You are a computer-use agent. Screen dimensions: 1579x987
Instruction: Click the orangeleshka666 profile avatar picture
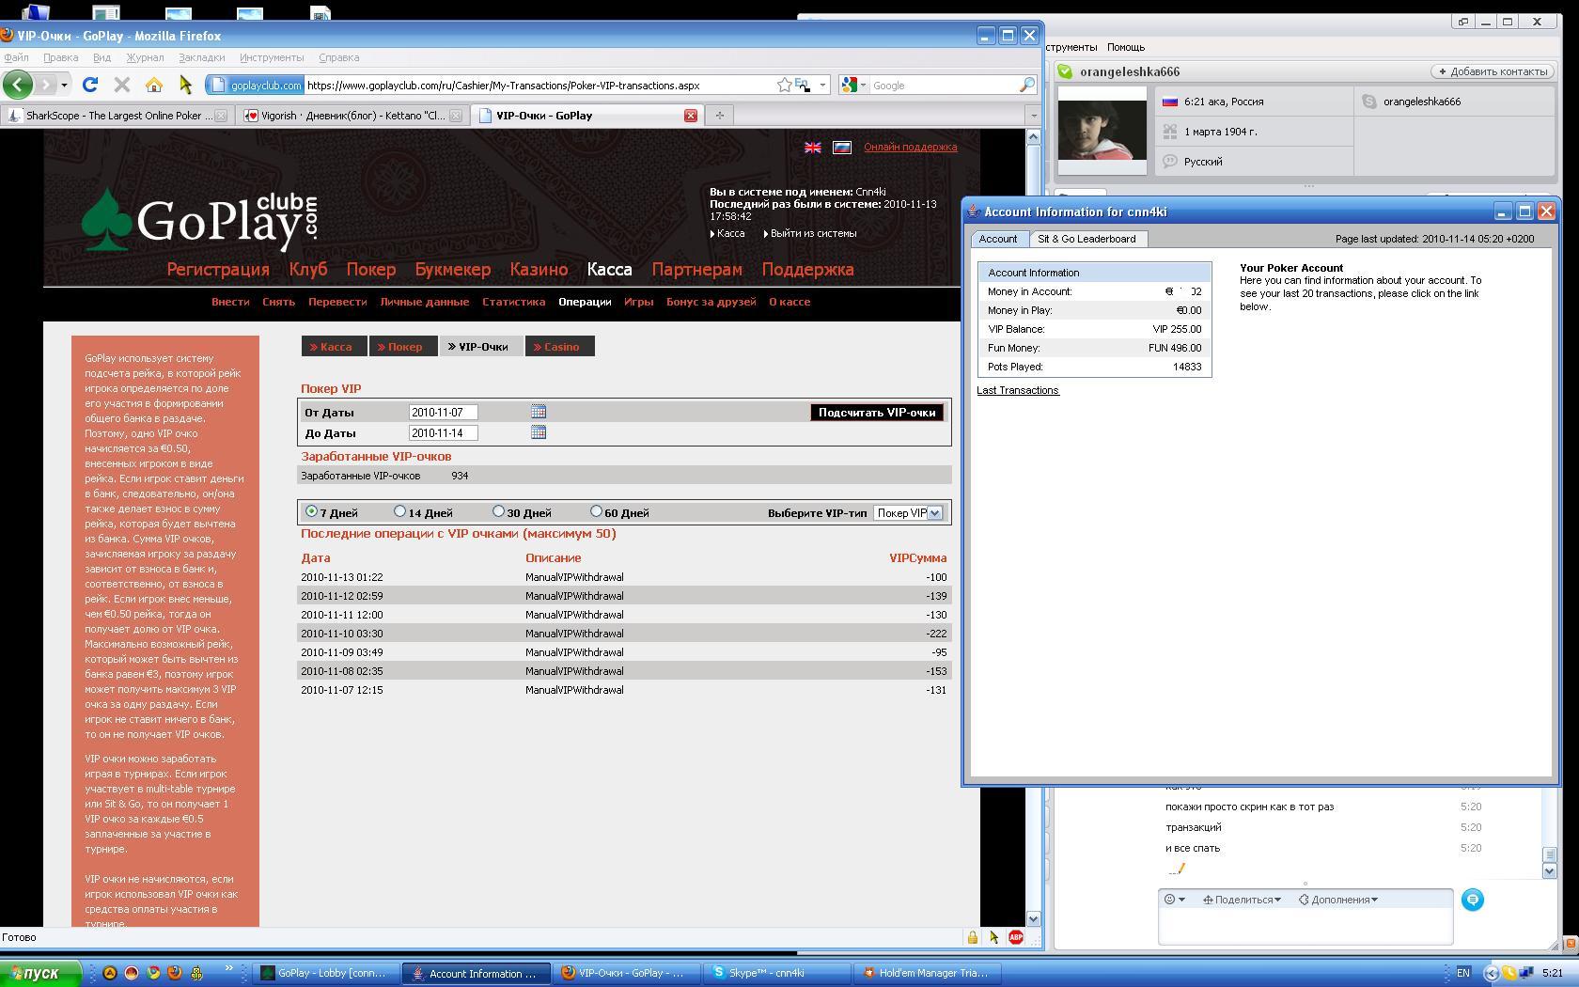1102,130
